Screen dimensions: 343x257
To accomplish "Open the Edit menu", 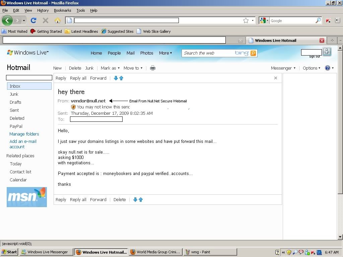I will coord(16,10).
